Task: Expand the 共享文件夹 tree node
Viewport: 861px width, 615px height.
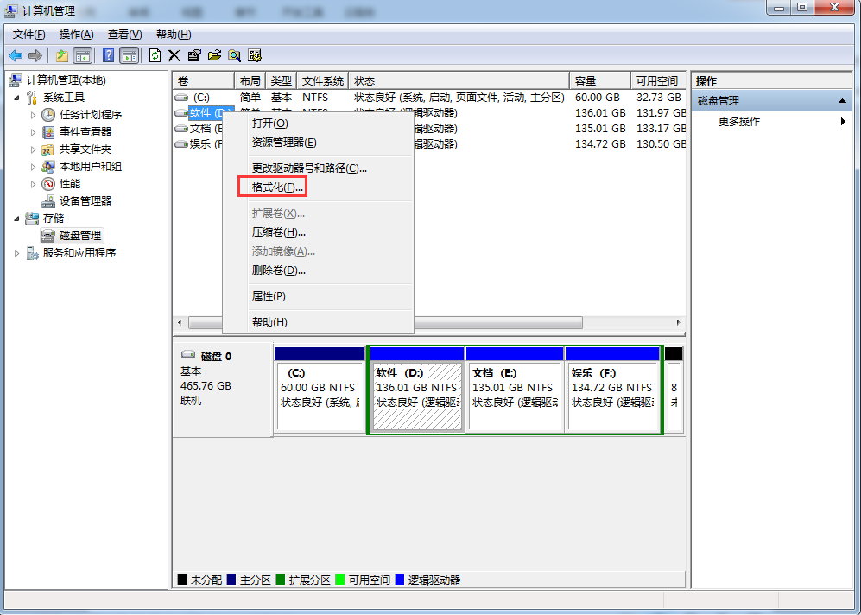Action: coord(33,150)
